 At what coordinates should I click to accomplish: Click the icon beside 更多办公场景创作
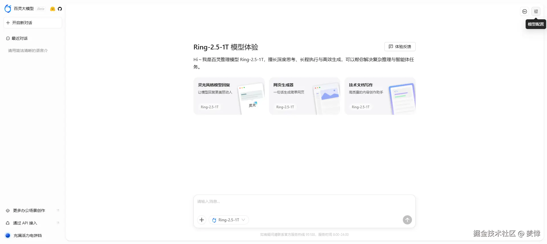click(x=8, y=210)
